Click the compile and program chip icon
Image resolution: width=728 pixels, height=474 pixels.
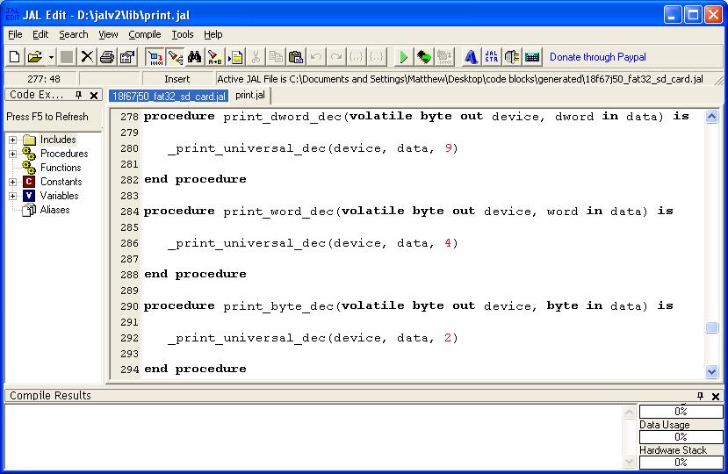click(424, 57)
